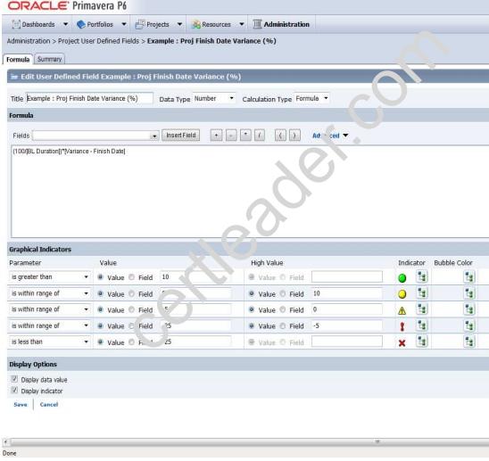Switch to the Formula tab
The image size is (489, 461).
(x=18, y=60)
